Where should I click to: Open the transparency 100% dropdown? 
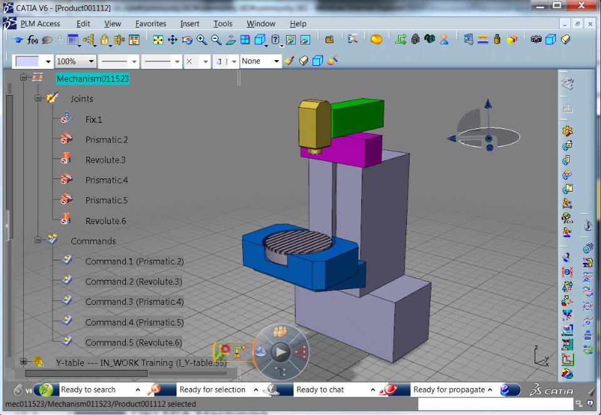(x=91, y=61)
